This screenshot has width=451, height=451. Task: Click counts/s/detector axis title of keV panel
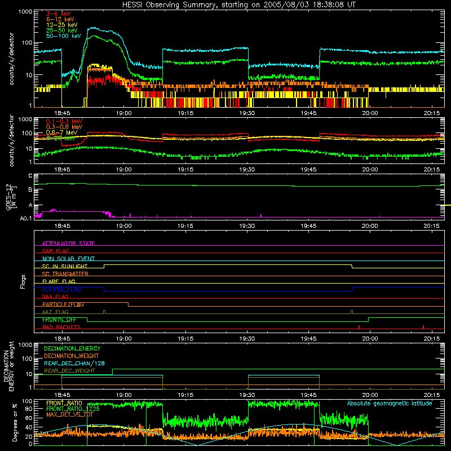coord(11,59)
